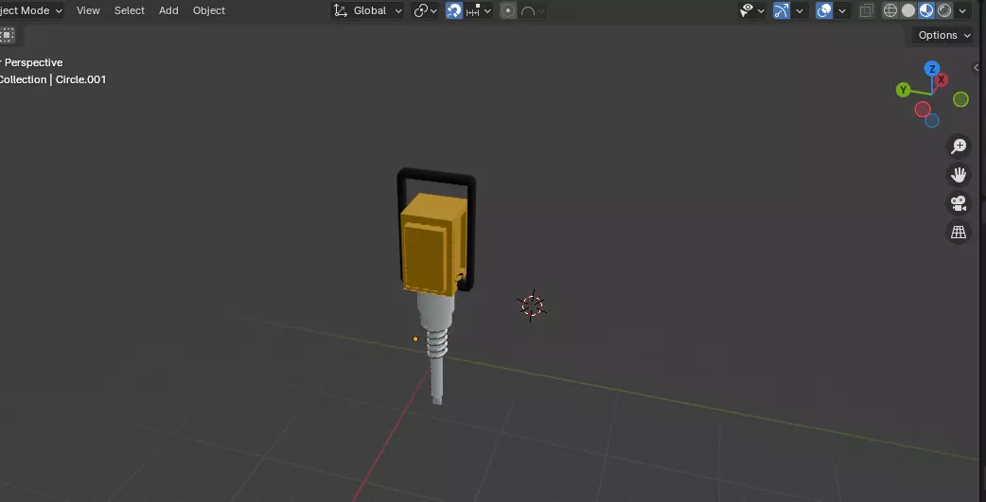Open the selectability and visibility dropdown
986x502 pixels.
(751, 10)
